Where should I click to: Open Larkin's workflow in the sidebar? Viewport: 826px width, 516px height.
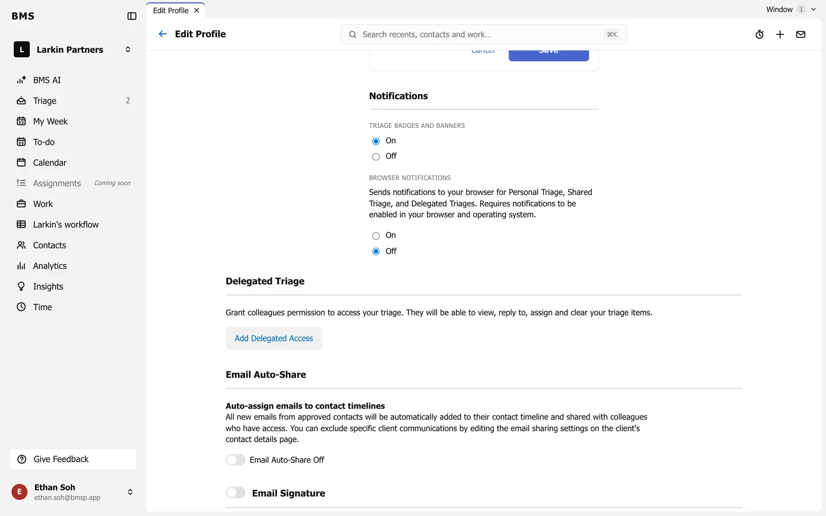click(x=73, y=225)
